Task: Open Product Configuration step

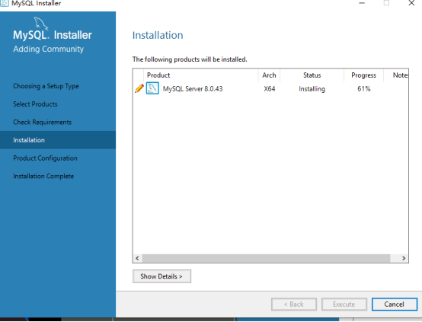Action: click(x=45, y=158)
